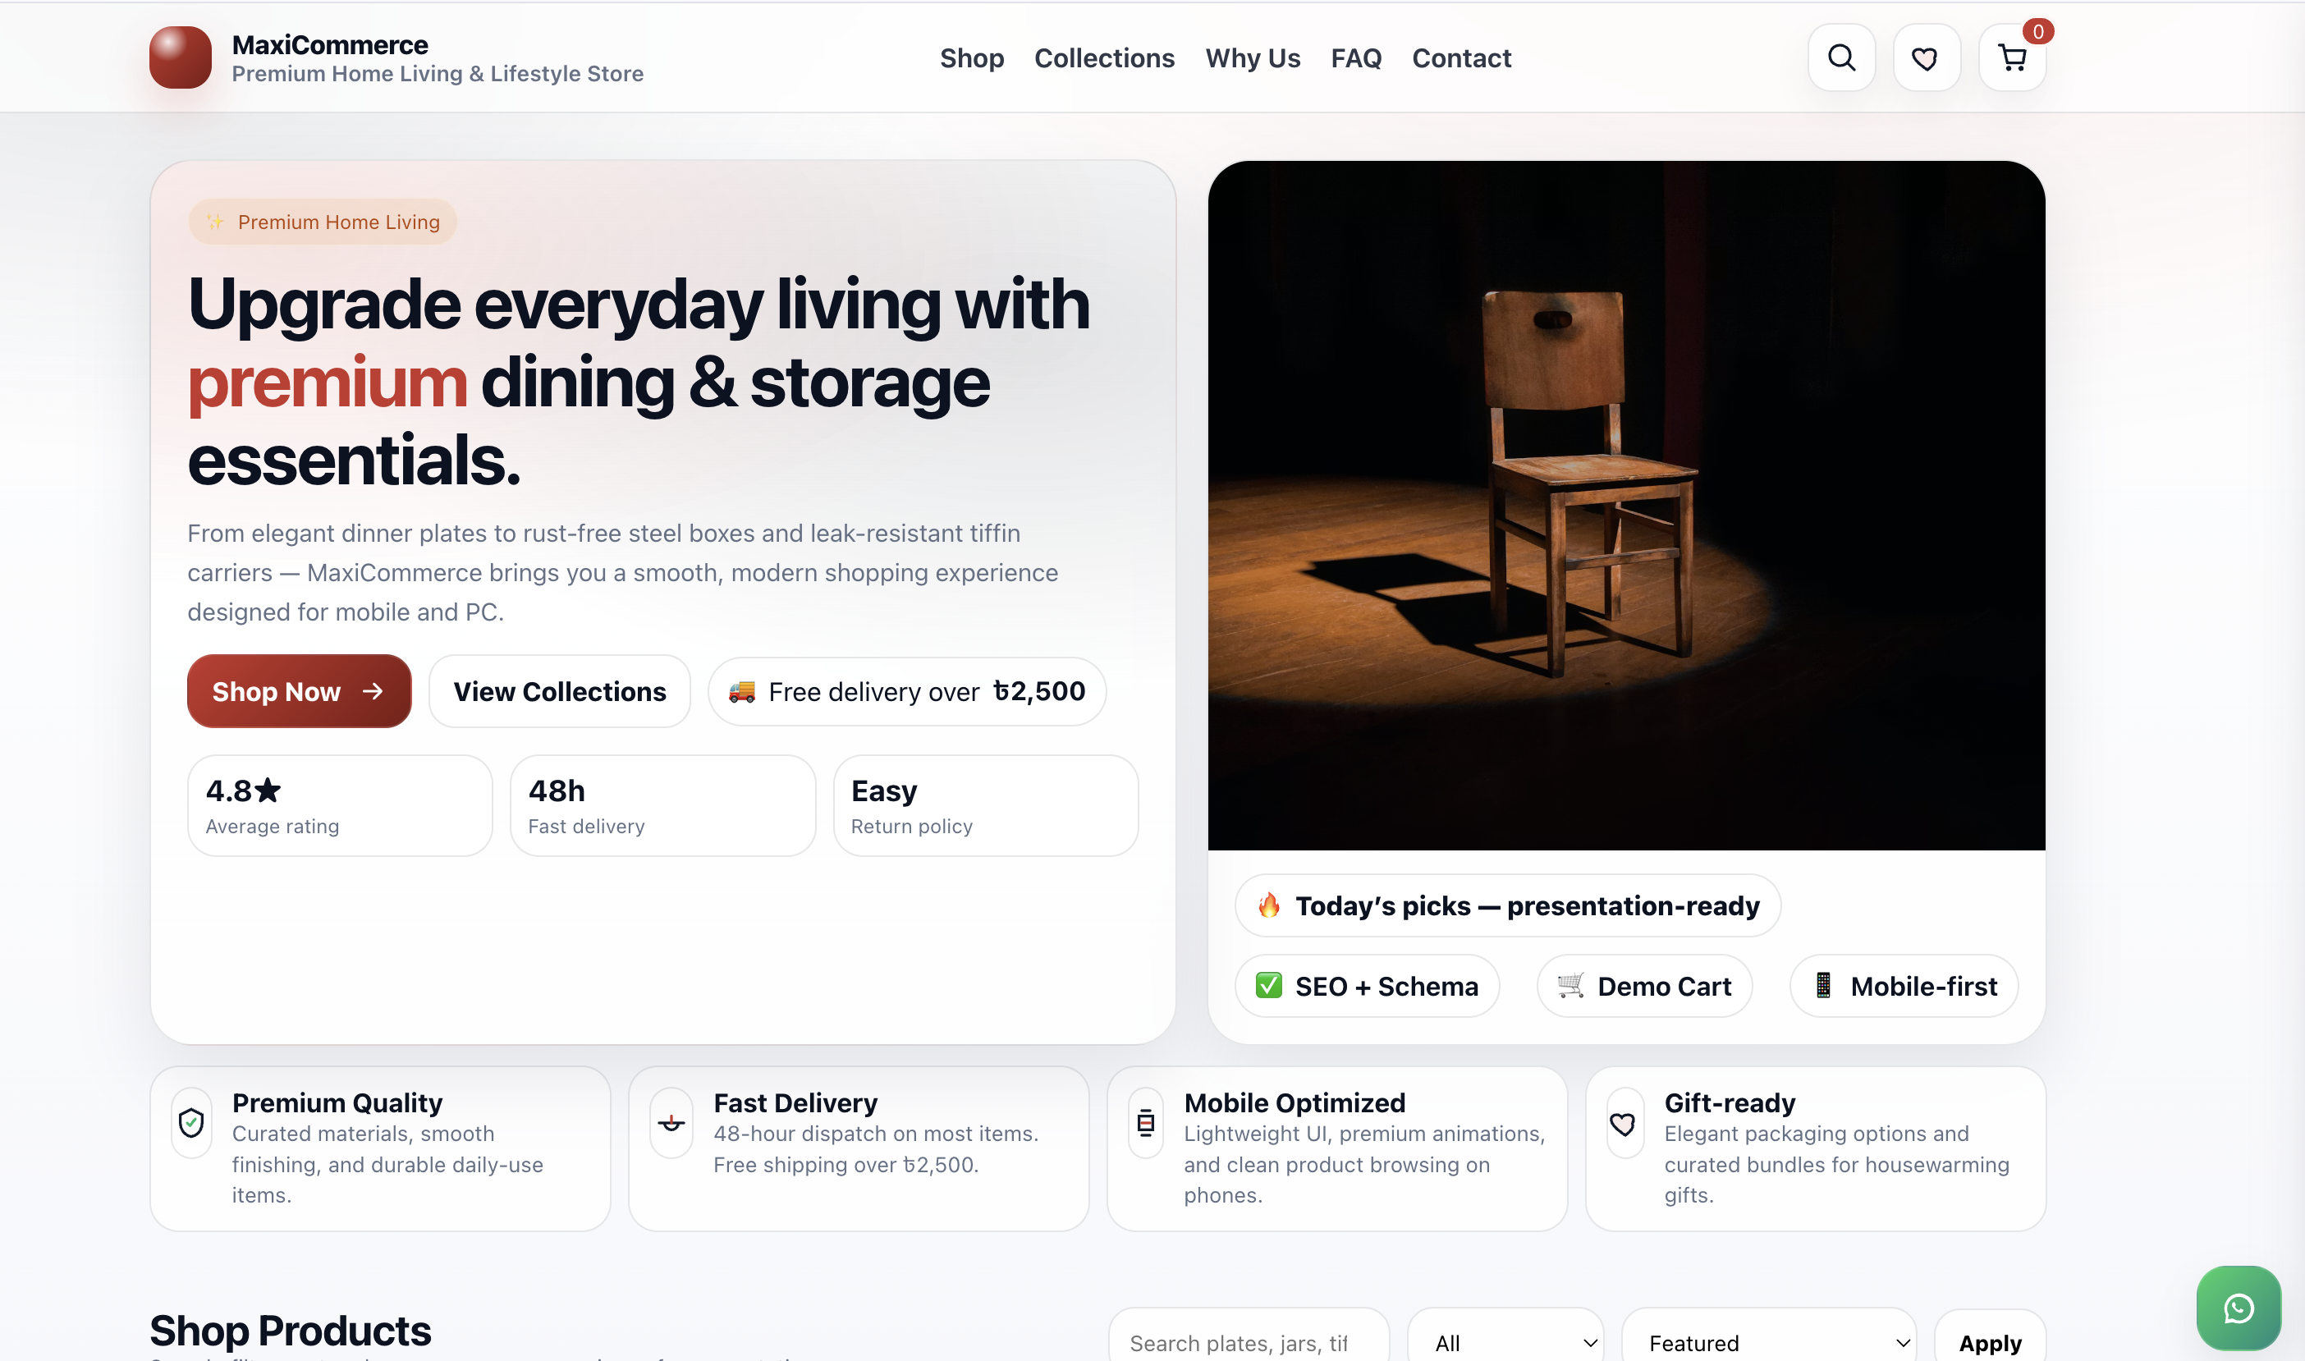Click the cart count badge showing 0
The height and width of the screenshot is (1361, 2305).
click(2037, 31)
